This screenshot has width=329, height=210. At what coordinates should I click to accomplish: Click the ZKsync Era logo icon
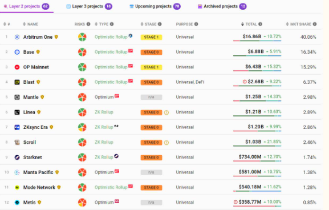tap(17, 127)
